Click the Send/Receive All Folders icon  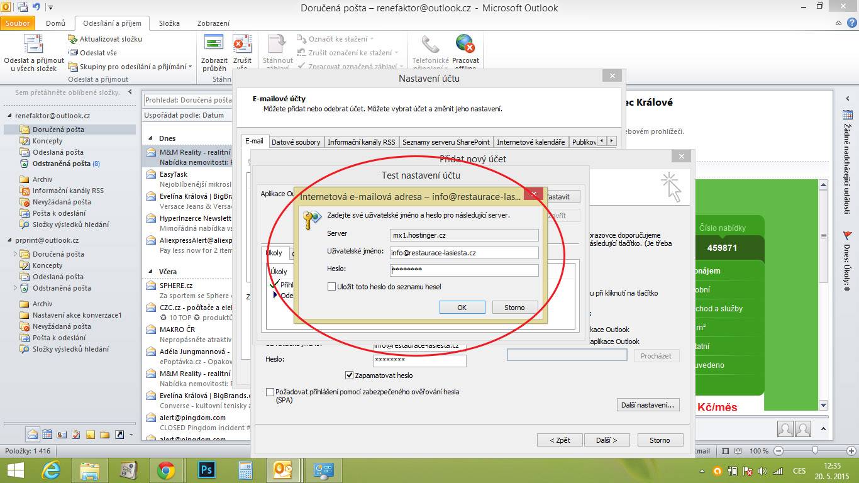coord(33,44)
